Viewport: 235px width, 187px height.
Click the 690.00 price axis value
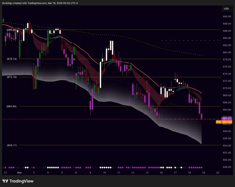pyautogui.click(x=227, y=17)
